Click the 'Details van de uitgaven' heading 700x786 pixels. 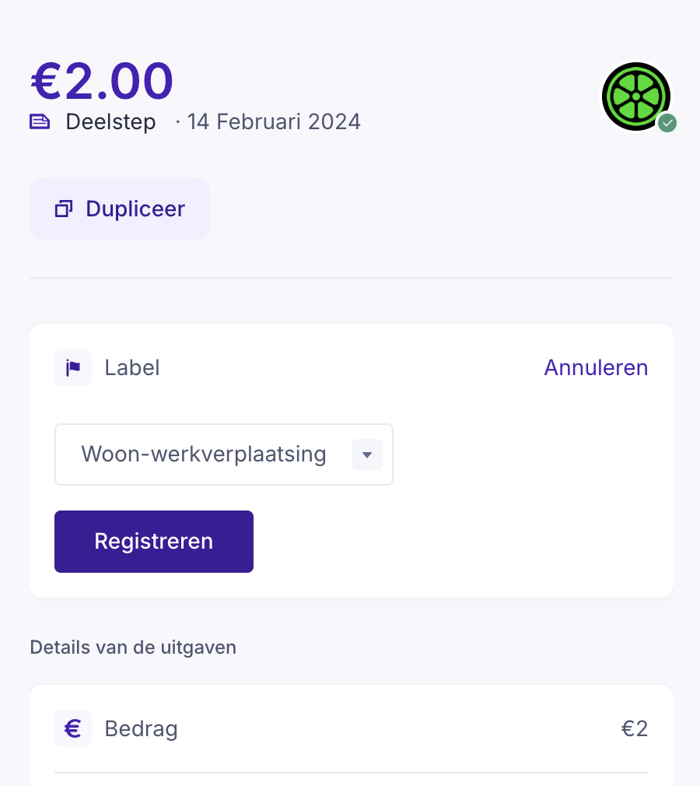tap(133, 647)
